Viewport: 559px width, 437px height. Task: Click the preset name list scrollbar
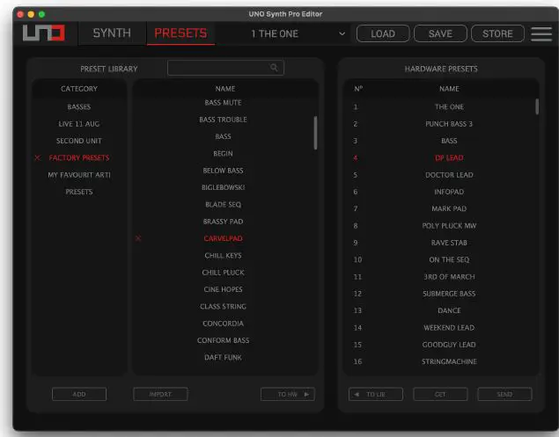pos(315,133)
